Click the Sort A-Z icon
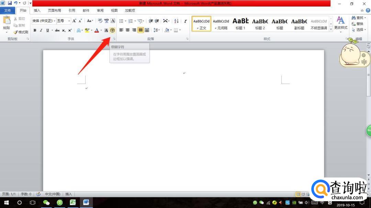 [x=176, y=21]
